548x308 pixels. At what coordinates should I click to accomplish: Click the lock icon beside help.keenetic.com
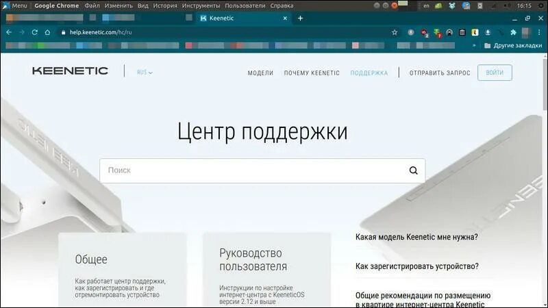tap(63, 32)
